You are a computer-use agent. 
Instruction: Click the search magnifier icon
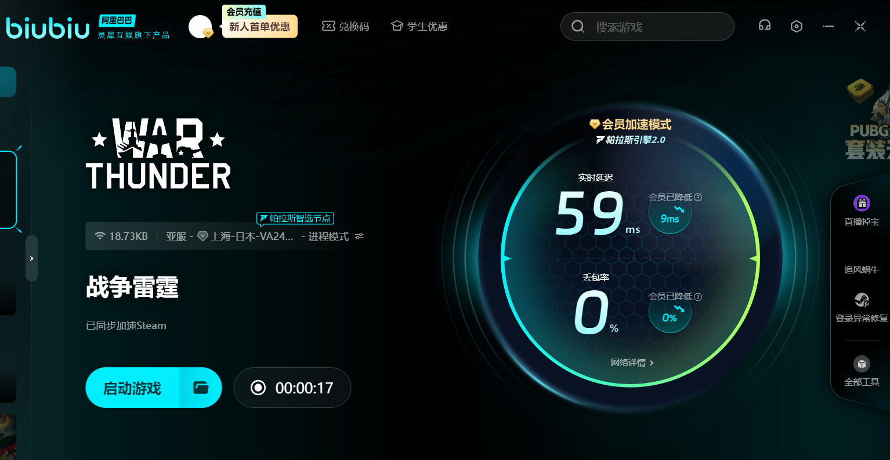(x=578, y=27)
